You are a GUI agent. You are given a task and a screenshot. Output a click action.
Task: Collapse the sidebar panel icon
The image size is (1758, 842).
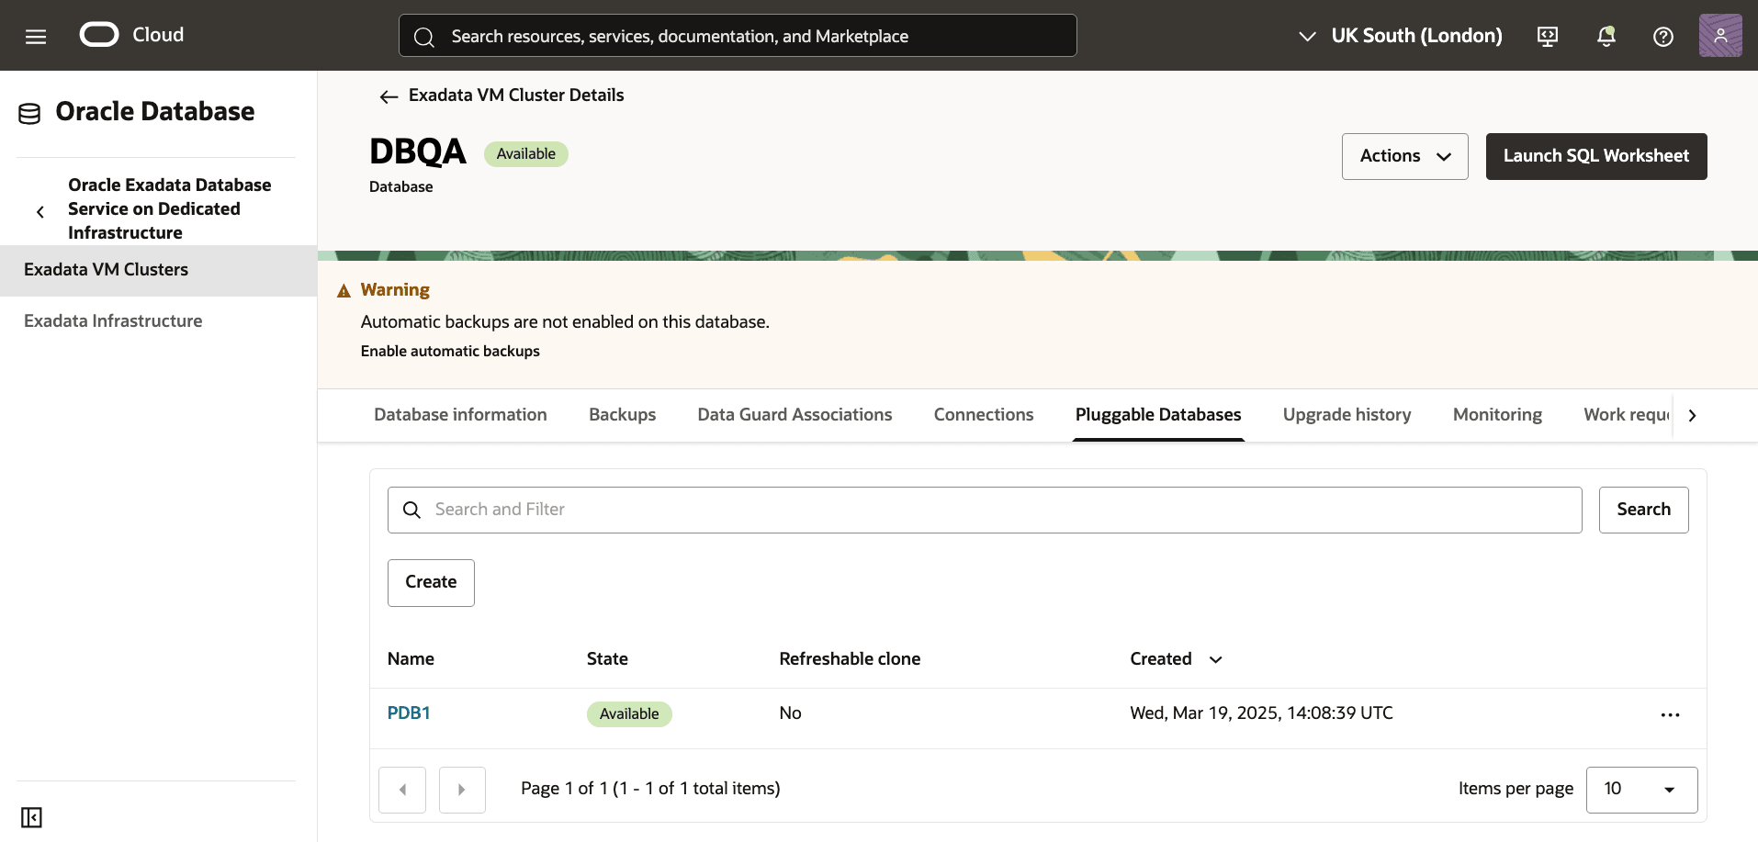click(31, 817)
